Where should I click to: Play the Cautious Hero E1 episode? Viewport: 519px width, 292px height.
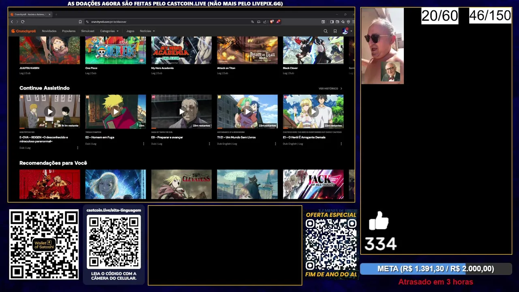pos(313,112)
